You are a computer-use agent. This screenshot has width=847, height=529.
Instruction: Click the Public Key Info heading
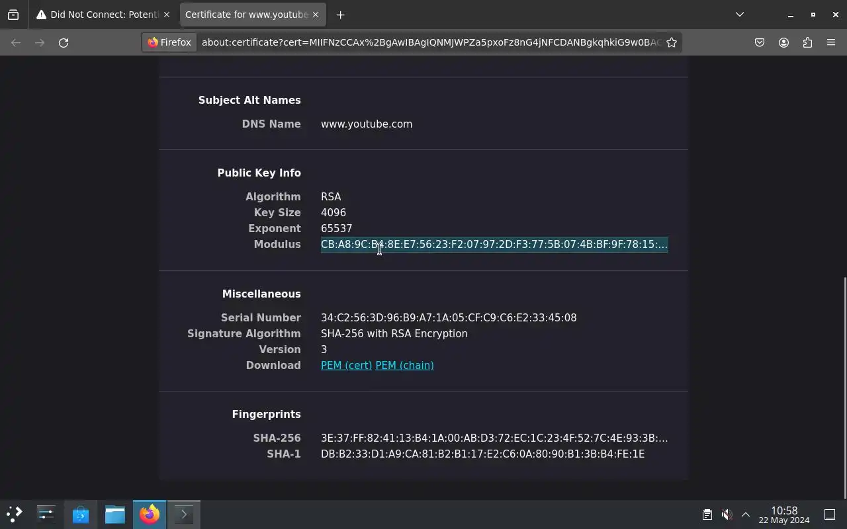[259, 173]
